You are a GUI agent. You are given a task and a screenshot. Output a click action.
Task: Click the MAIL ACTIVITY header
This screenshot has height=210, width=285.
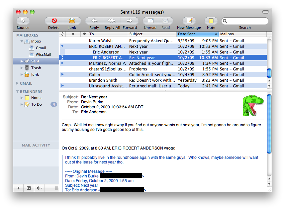(36, 145)
